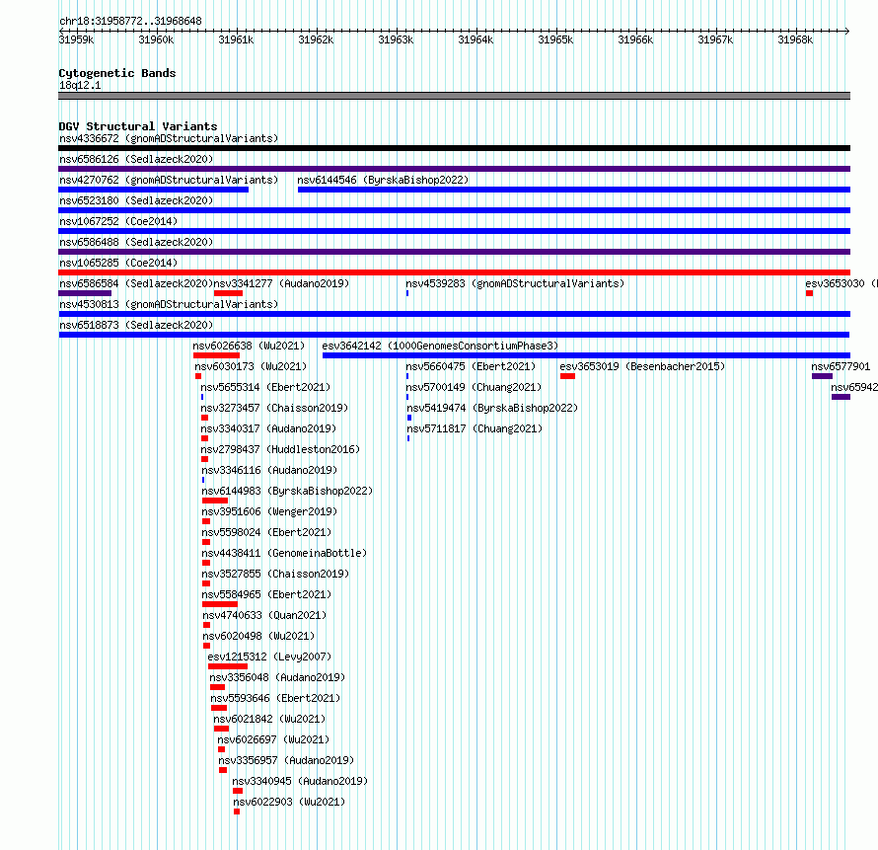Screen dimensions: 878x850
Task: Select nsv6022903 Wu2021 variant
Action: tap(289, 802)
